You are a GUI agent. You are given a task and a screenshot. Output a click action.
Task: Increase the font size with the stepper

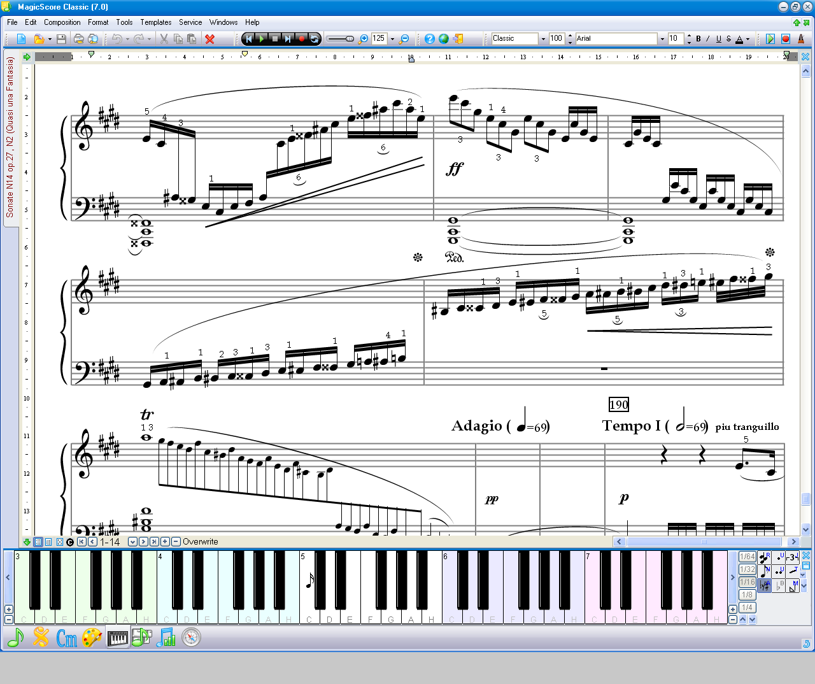click(689, 36)
